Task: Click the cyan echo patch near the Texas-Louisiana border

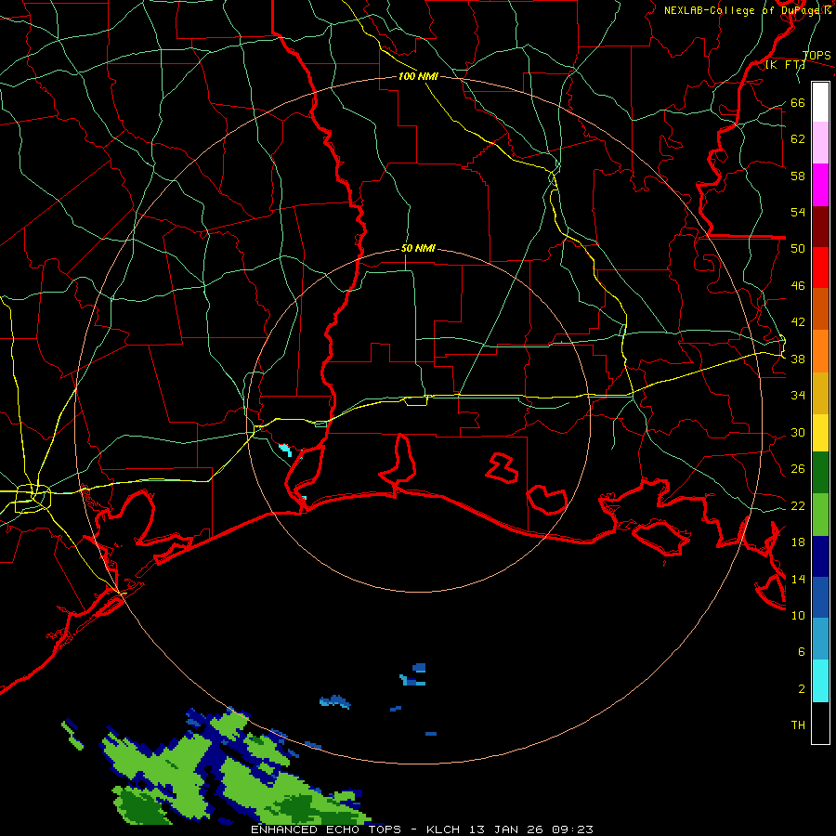Action: (285, 450)
